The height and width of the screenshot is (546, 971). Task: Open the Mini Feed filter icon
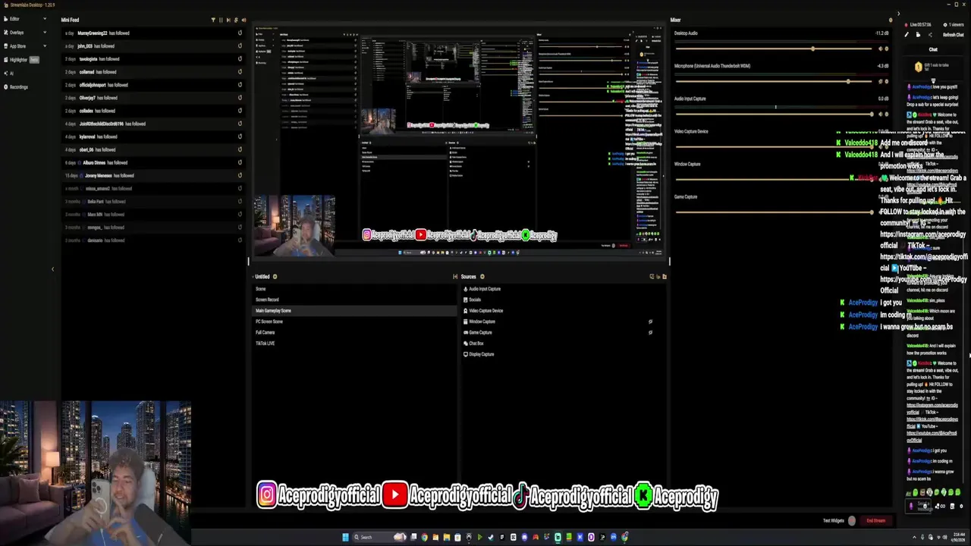pos(213,20)
